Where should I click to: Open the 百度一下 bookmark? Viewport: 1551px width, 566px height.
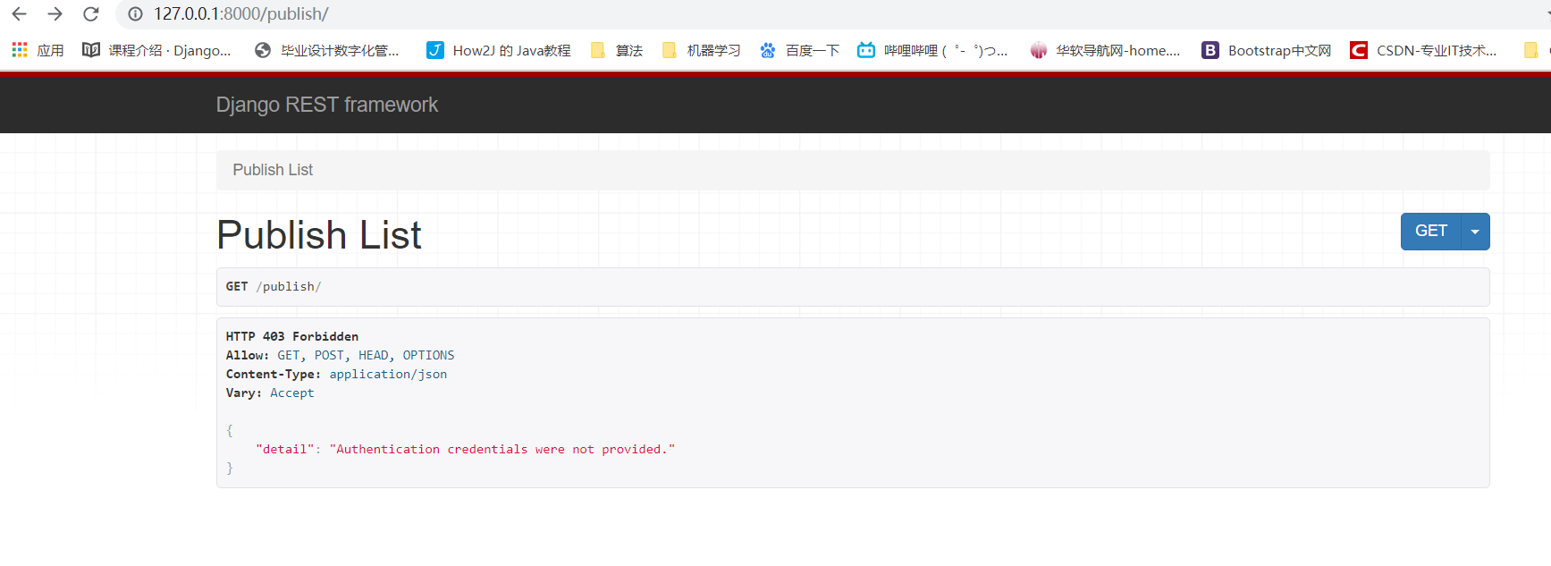799,50
